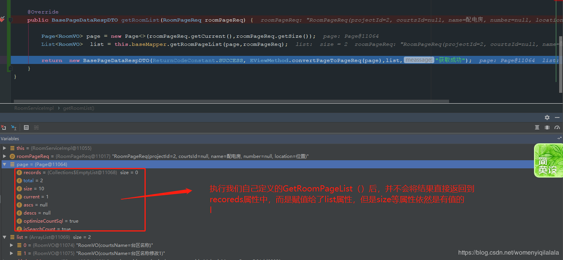Expand the this = RoomServiceImpl variable node

coord(4,148)
